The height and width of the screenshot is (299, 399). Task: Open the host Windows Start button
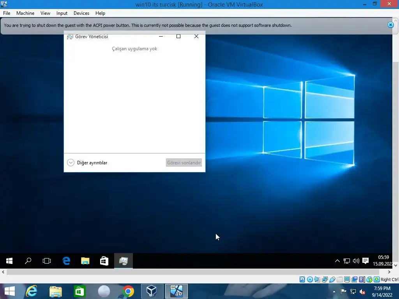10,291
